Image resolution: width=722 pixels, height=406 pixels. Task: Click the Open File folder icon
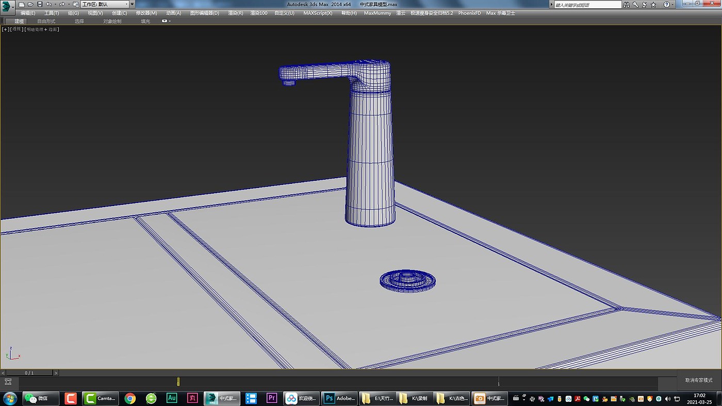30,4
